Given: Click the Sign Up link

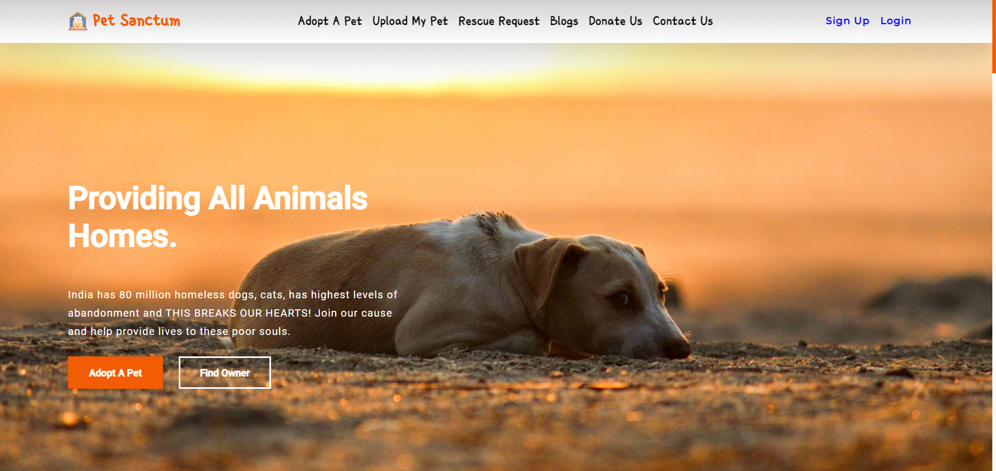Looking at the screenshot, I should point(847,21).
